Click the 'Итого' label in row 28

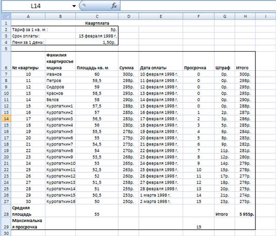click(222, 214)
